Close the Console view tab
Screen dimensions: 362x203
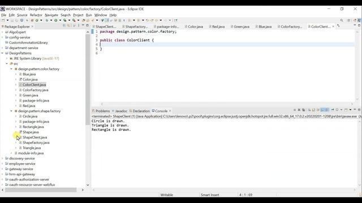point(170,111)
